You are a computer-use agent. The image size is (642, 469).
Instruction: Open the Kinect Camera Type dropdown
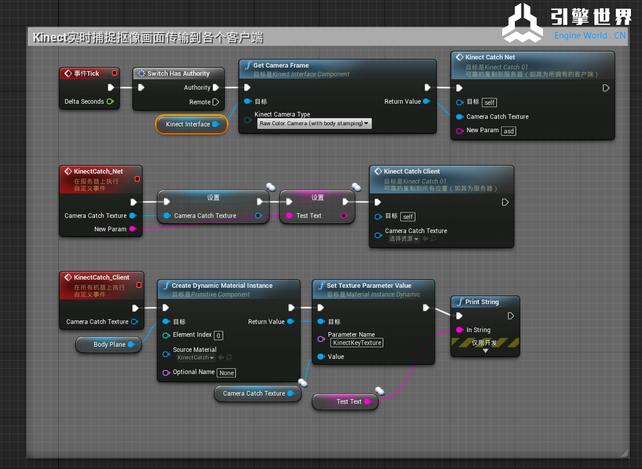click(x=315, y=124)
